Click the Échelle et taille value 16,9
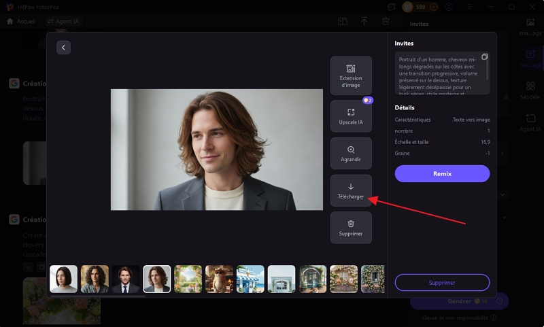 [x=486, y=142]
